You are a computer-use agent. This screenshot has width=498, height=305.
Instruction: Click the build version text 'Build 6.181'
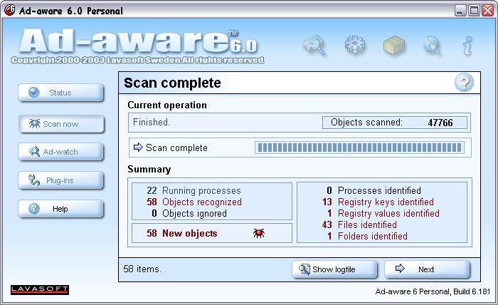pos(472,291)
